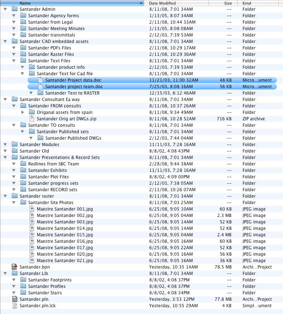Click the Maestre Santander 015.jpg image icon

tap(32, 235)
